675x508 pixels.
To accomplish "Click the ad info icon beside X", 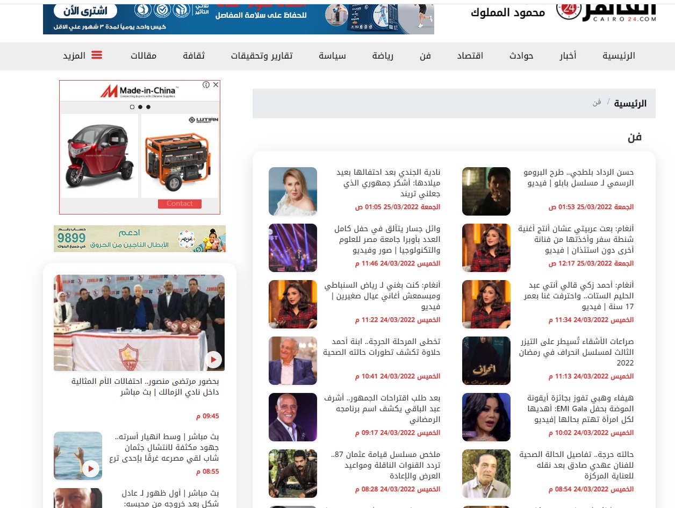I will click(206, 85).
